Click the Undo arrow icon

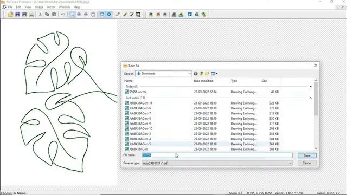[x=63, y=15]
